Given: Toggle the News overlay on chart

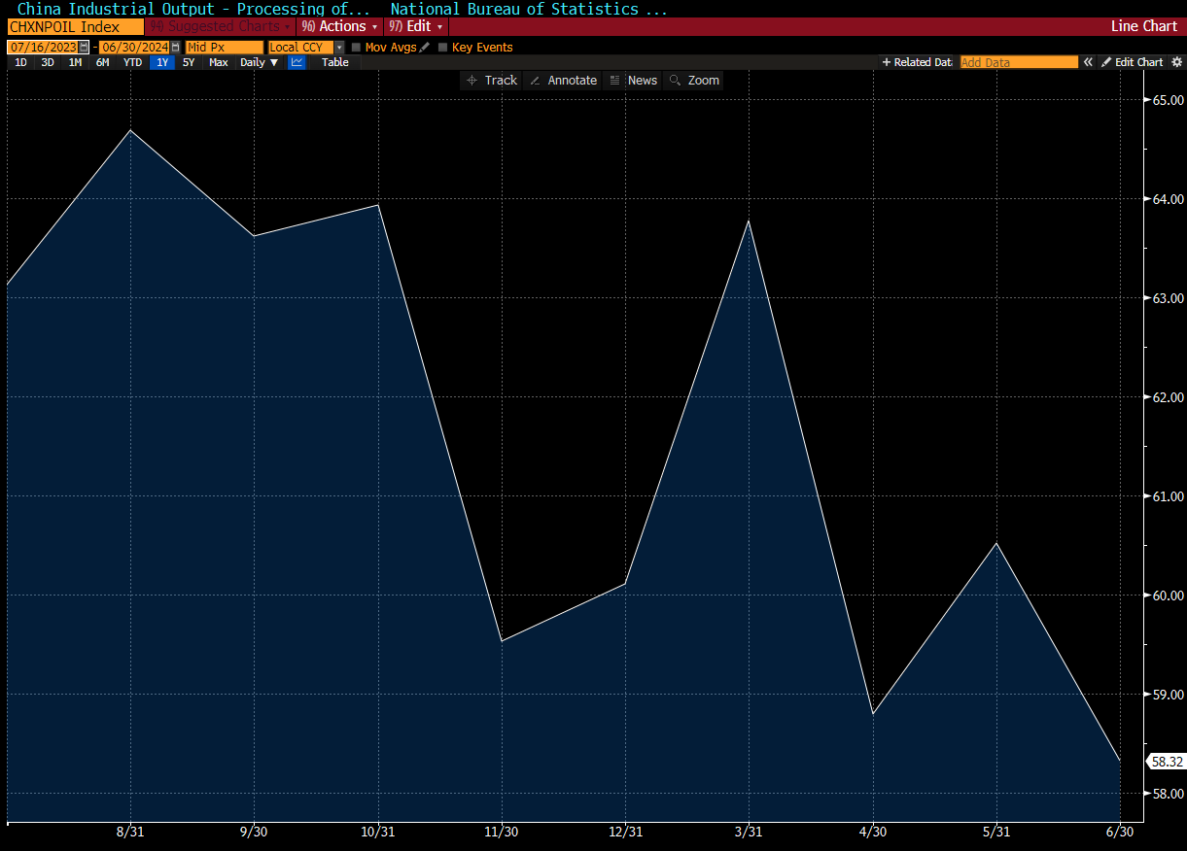Looking at the screenshot, I should click(x=633, y=80).
